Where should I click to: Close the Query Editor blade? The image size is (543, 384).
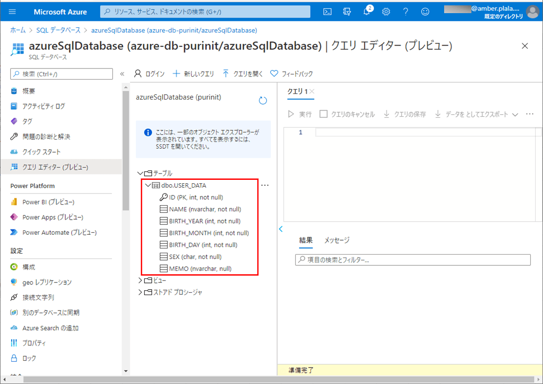click(x=524, y=46)
